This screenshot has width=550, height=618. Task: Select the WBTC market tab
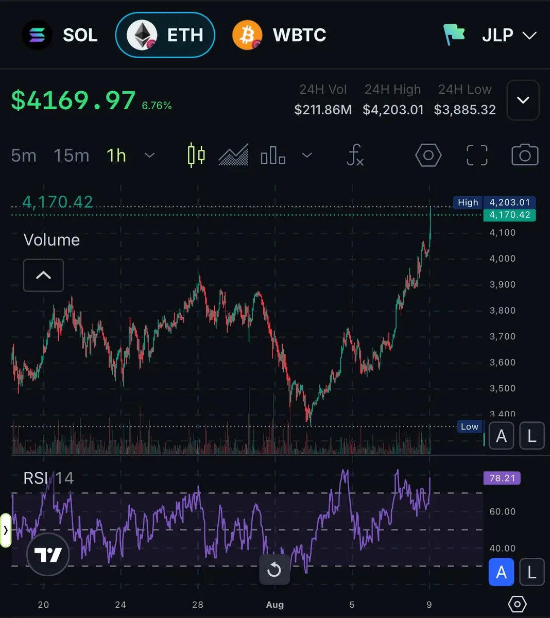pyautogui.click(x=279, y=35)
